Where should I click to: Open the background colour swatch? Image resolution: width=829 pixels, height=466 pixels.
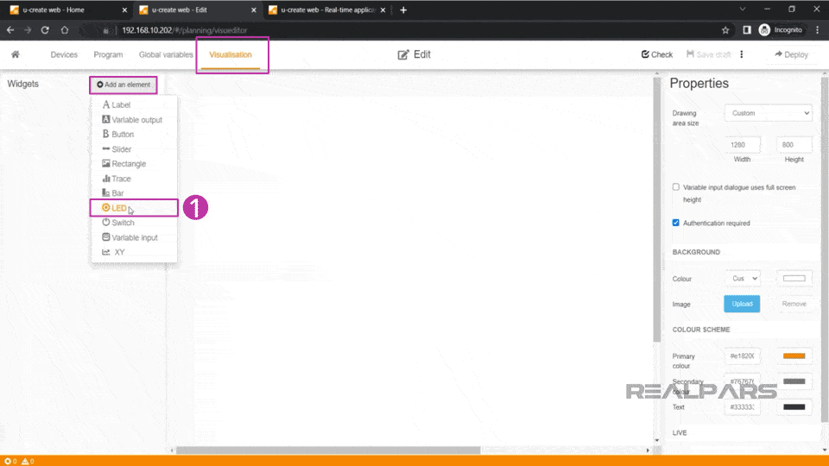tap(794, 279)
